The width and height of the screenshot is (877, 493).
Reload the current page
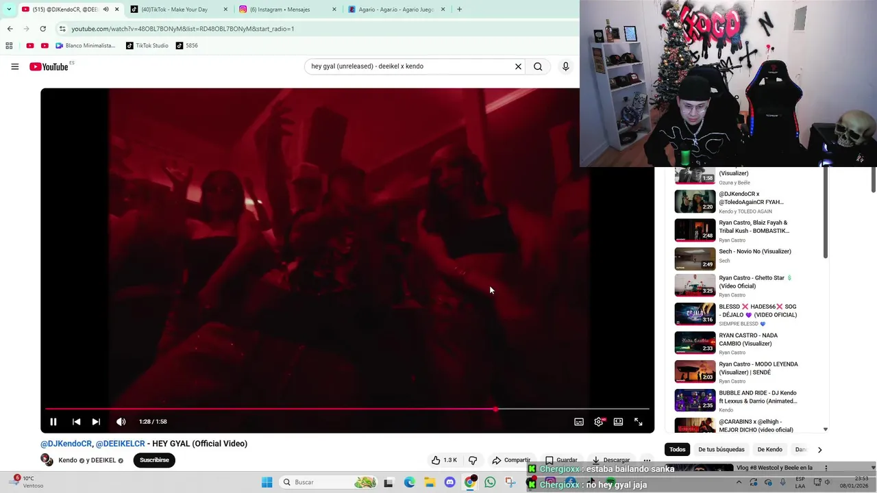click(x=42, y=29)
